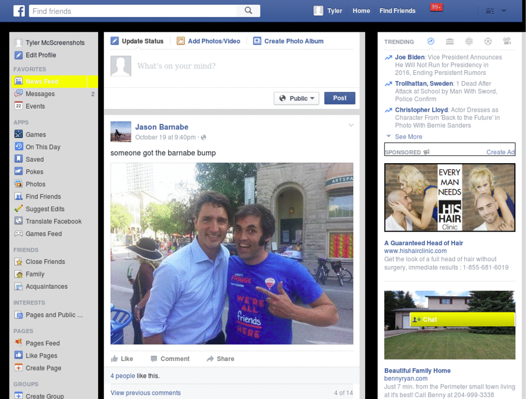Viewport: 532px width, 399px height.
Task: Click the Edit Profile pencil icon
Action: [19, 55]
